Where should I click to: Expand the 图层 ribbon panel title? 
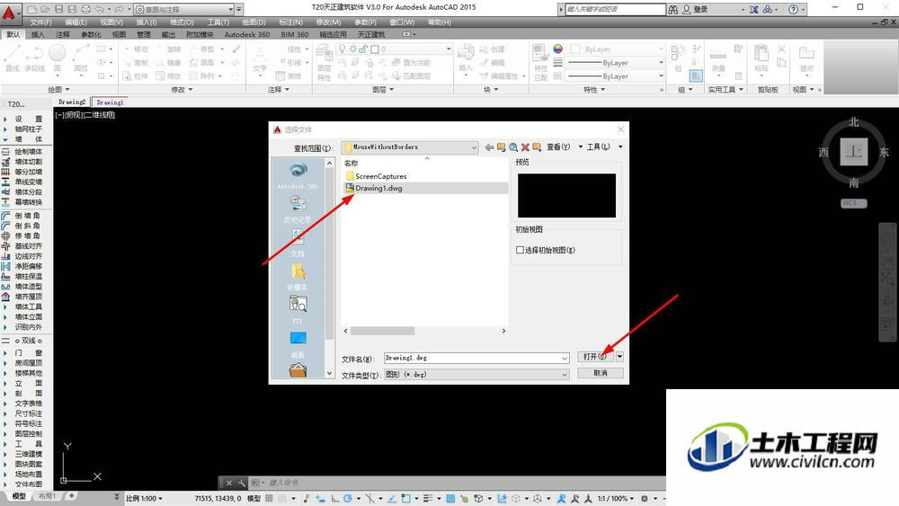point(383,89)
